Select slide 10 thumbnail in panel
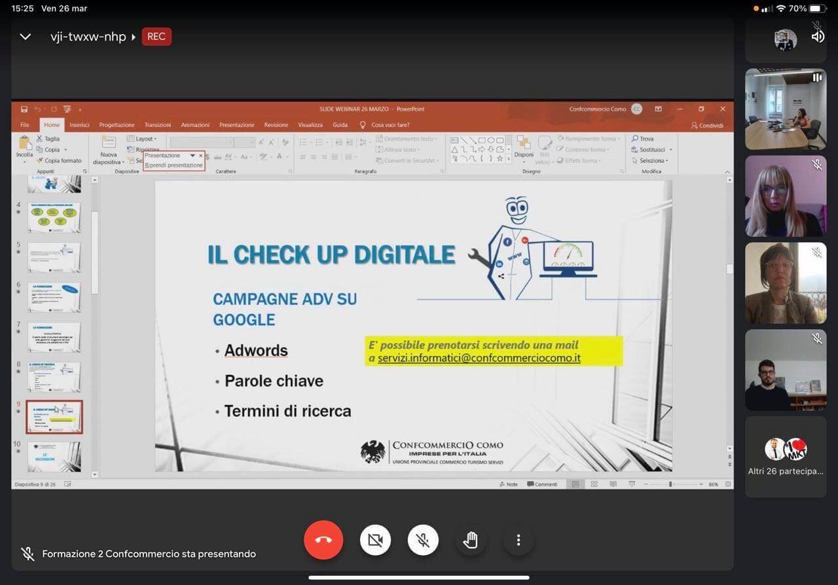 tap(54, 456)
